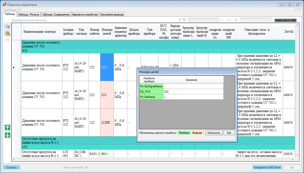The image size is (304, 173).
Task: Switch to the 'Таблица: Фильтр' tab
Action: 28,14
